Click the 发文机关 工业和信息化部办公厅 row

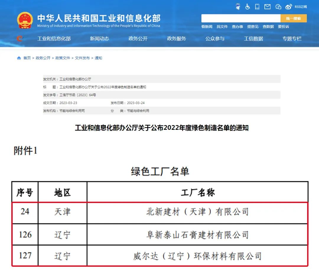(x=162, y=79)
